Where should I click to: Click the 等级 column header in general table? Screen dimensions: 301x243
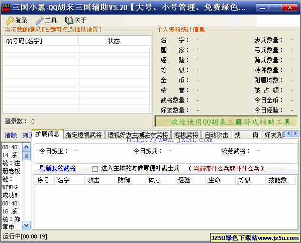(250, 180)
